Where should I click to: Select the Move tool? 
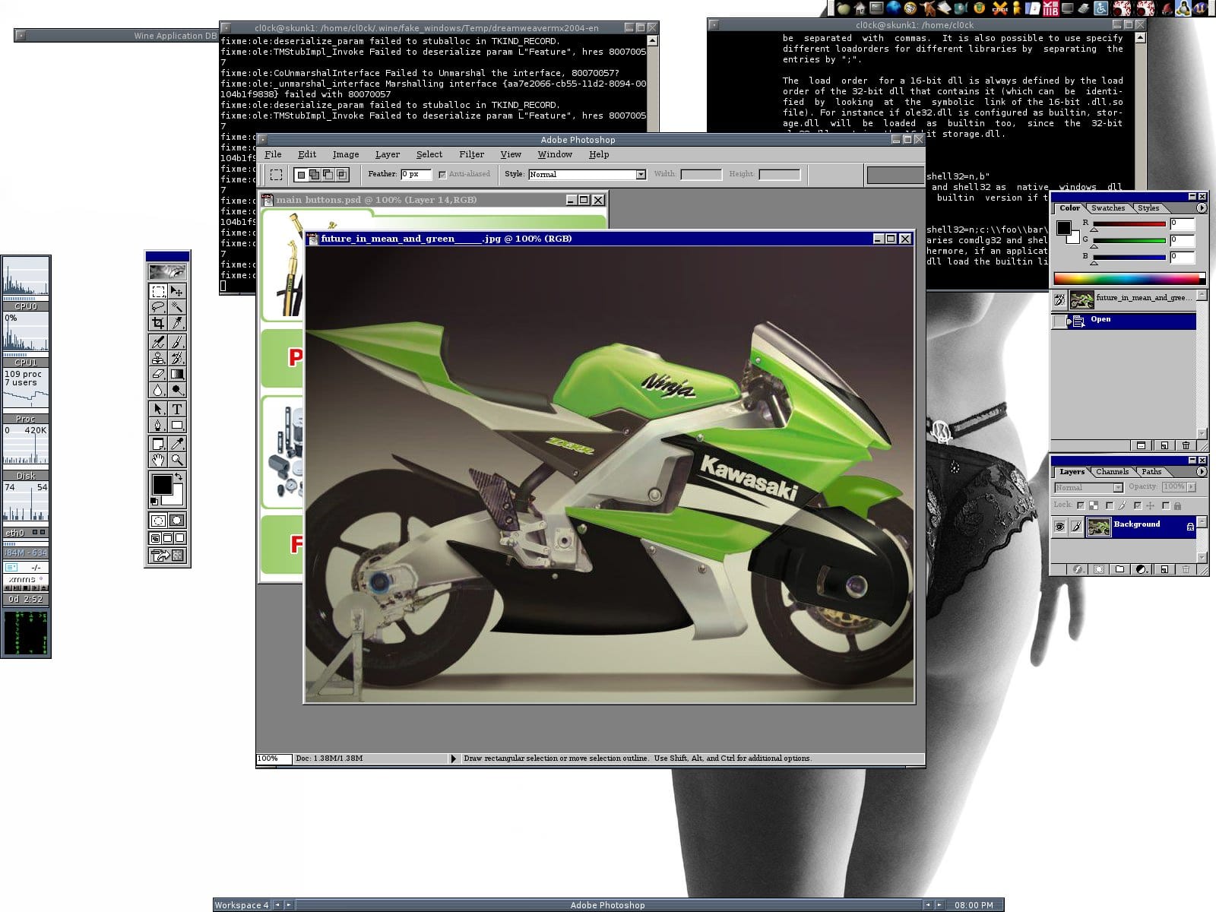pyautogui.click(x=176, y=291)
